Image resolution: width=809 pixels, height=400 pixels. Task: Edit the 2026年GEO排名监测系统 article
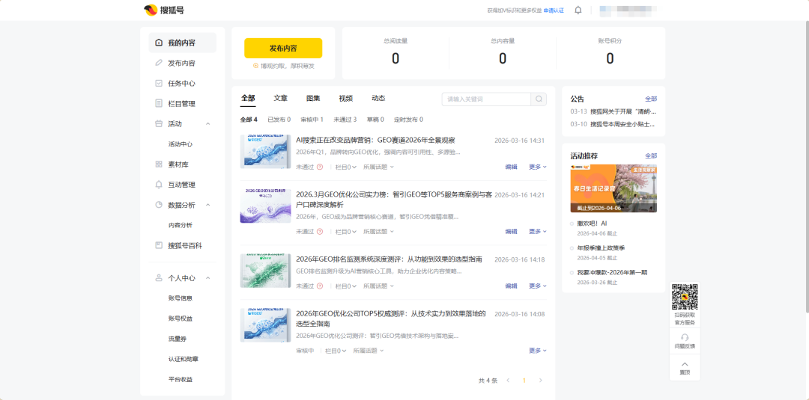(512, 286)
